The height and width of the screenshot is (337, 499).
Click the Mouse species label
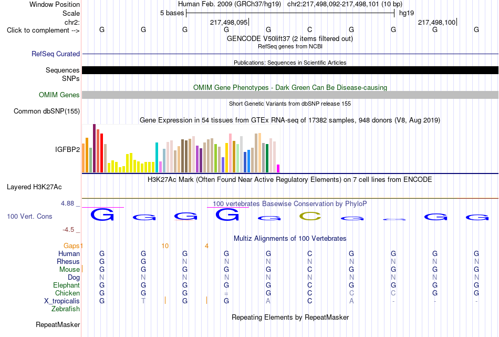69,270
